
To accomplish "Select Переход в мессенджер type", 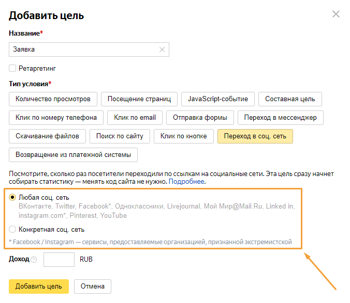I will coord(280,118).
